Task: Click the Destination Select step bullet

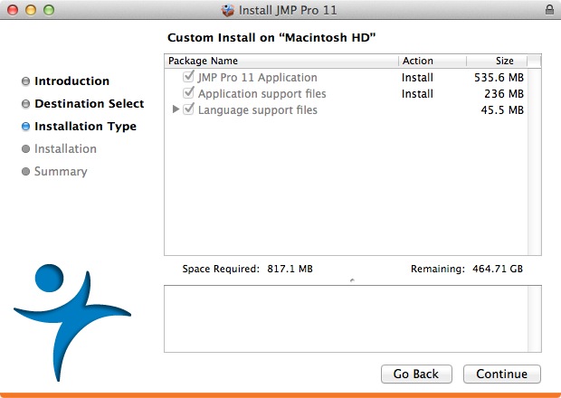Action: tap(25, 104)
